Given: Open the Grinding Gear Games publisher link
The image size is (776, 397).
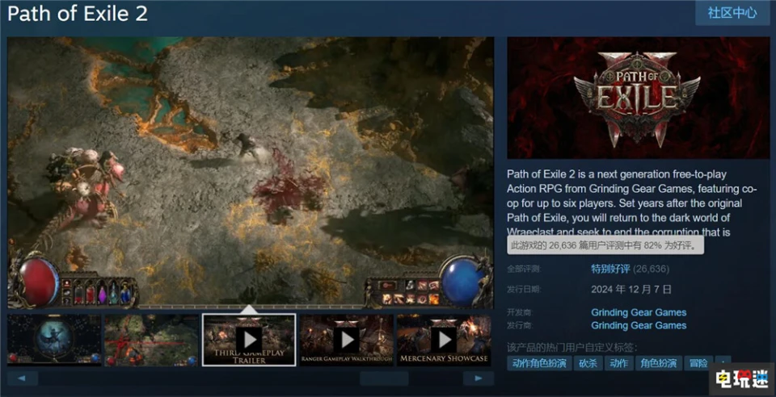Looking at the screenshot, I should pyautogui.click(x=639, y=325).
